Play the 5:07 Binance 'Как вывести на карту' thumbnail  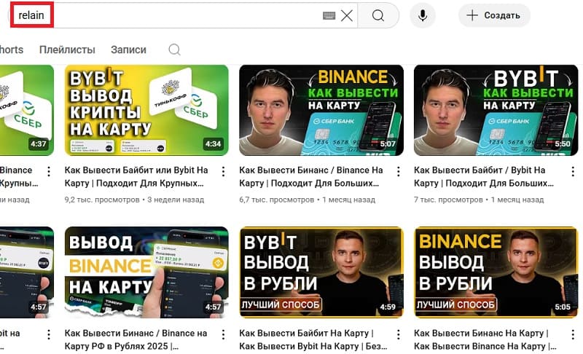click(321, 110)
